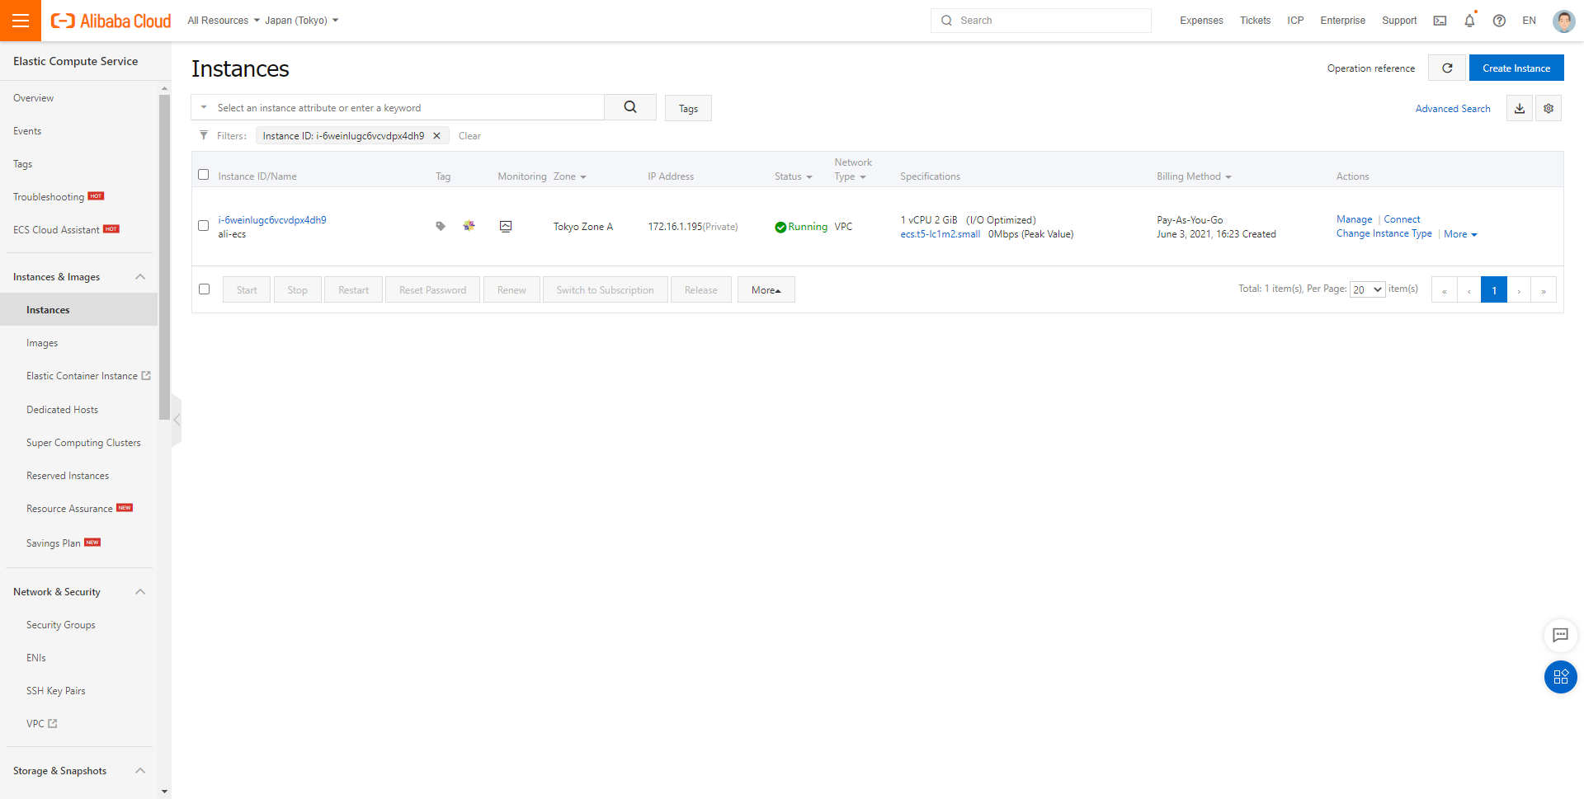This screenshot has width=1584, height=799.
Task: Go to last page of results
Action: (1544, 290)
